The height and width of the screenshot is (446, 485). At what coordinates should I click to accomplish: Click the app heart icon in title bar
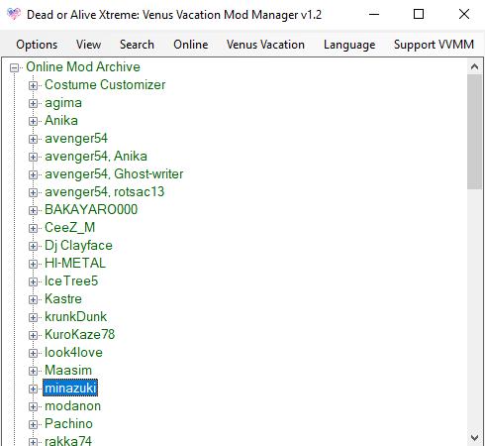point(14,14)
